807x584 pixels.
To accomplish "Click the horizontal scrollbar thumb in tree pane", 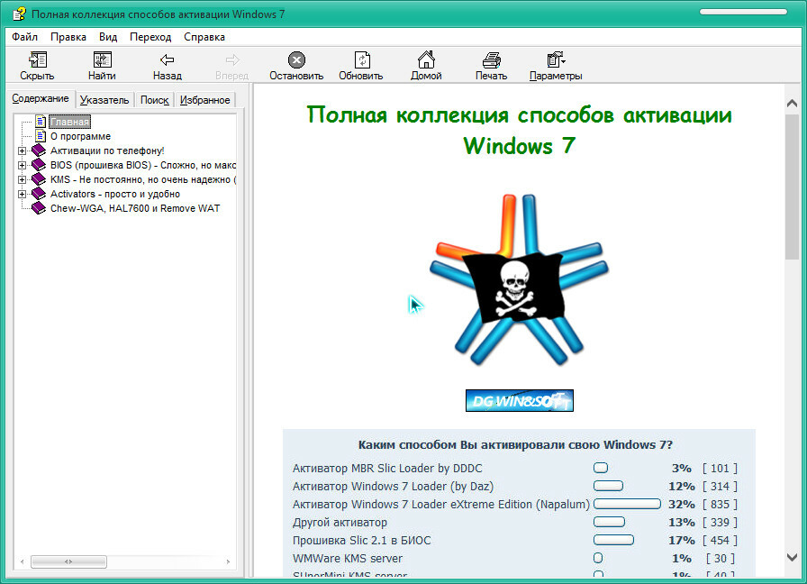I will coord(69,561).
